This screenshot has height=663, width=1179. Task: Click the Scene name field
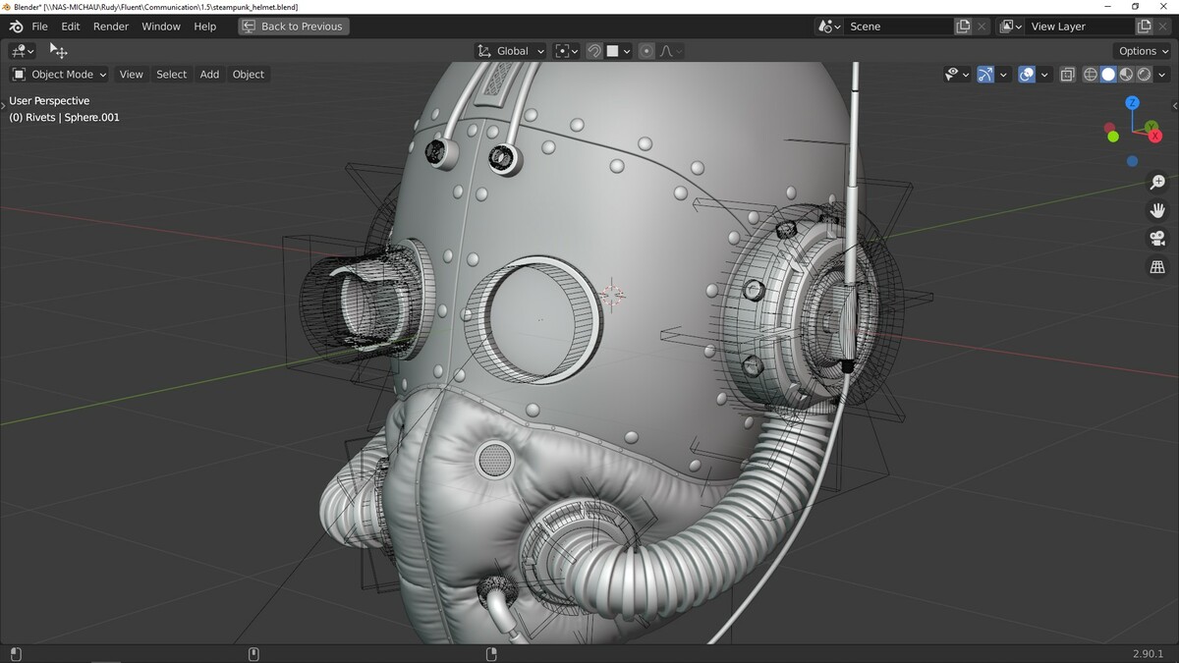pyautogui.click(x=898, y=27)
